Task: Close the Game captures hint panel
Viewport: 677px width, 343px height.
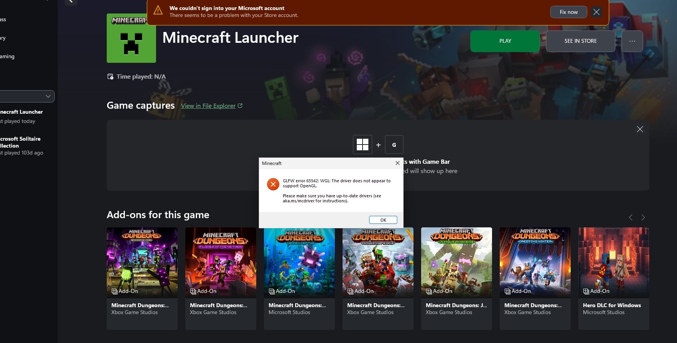Action: [x=640, y=129]
